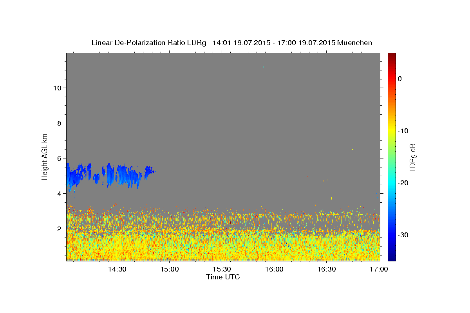Click the height tick label 4
Screen dimensions: 470x313
point(60,194)
